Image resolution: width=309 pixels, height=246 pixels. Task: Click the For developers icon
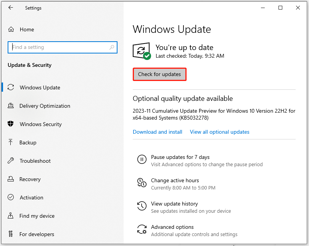point(11,234)
